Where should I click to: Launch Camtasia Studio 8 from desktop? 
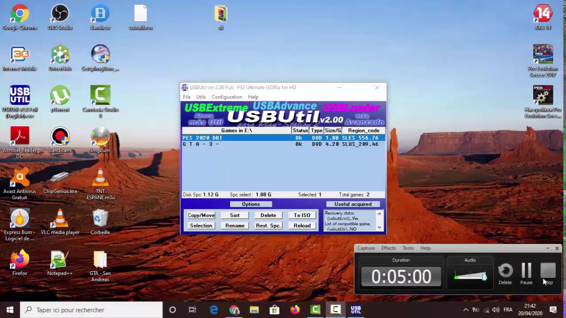point(100,102)
